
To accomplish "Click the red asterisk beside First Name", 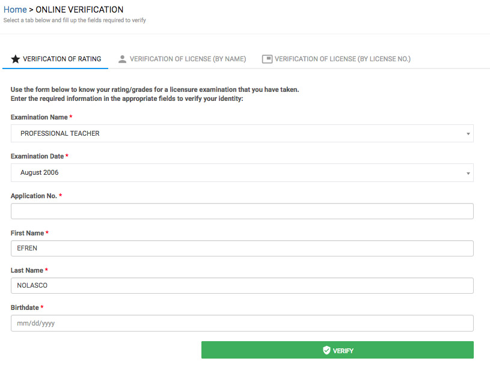I will pos(47,232).
